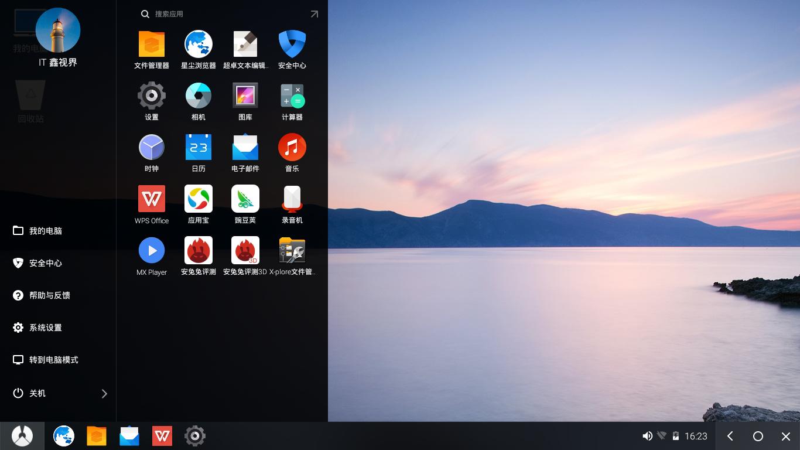This screenshot has width=800, height=450.
Task: Open the browser globe icon on the taskbar
Action: pyautogui.click(x=64, y=436)
